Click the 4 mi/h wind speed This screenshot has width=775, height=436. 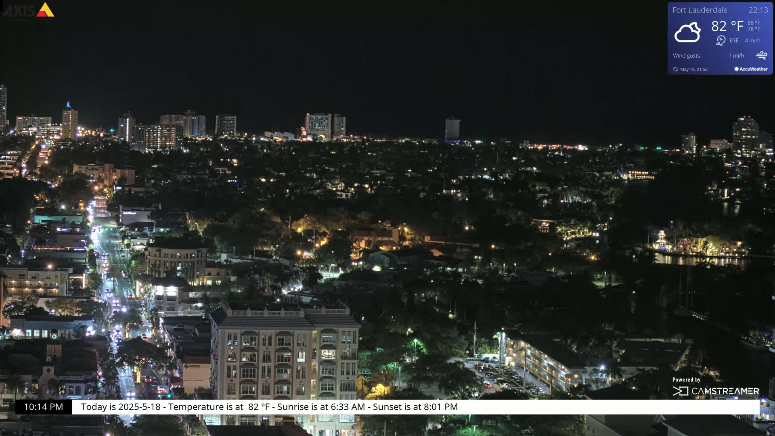(752, 40)
